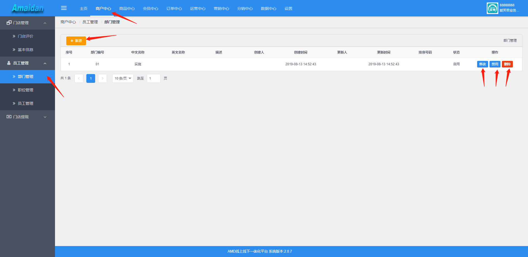Click the orange 新增 add button
This screenshot has height=257, width=528.
pos(76,41)
